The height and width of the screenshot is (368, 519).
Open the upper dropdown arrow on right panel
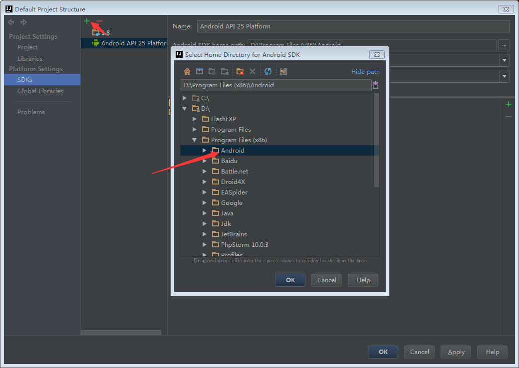click(x=505, y=60)
